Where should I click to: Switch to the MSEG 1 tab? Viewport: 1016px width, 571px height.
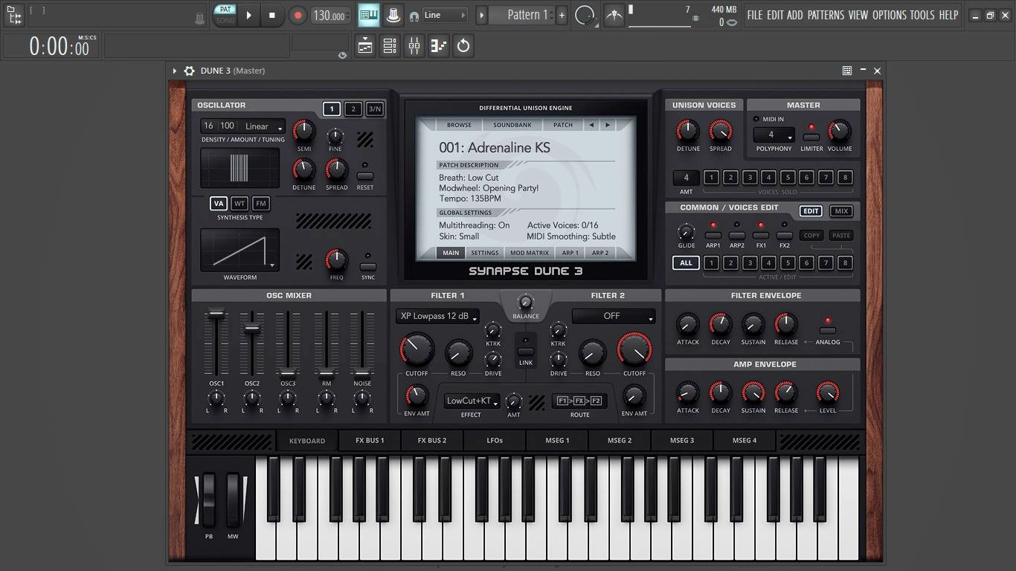point(557,440)
